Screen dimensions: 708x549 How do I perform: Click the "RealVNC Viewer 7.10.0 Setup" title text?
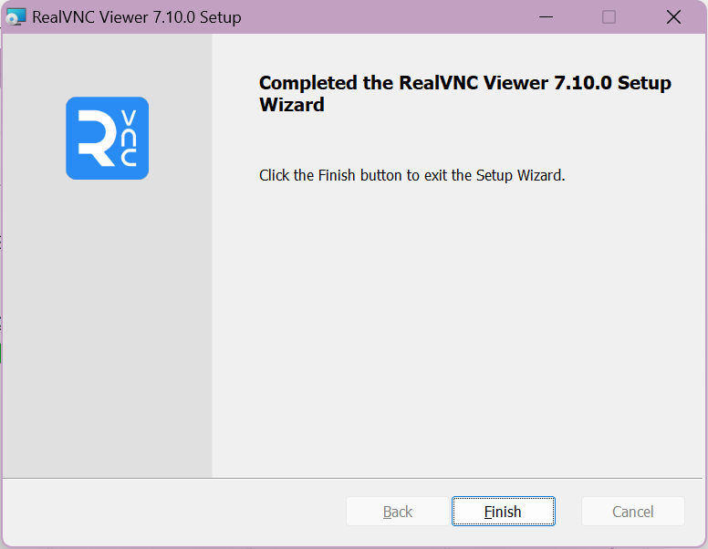[x=137, y=17]
